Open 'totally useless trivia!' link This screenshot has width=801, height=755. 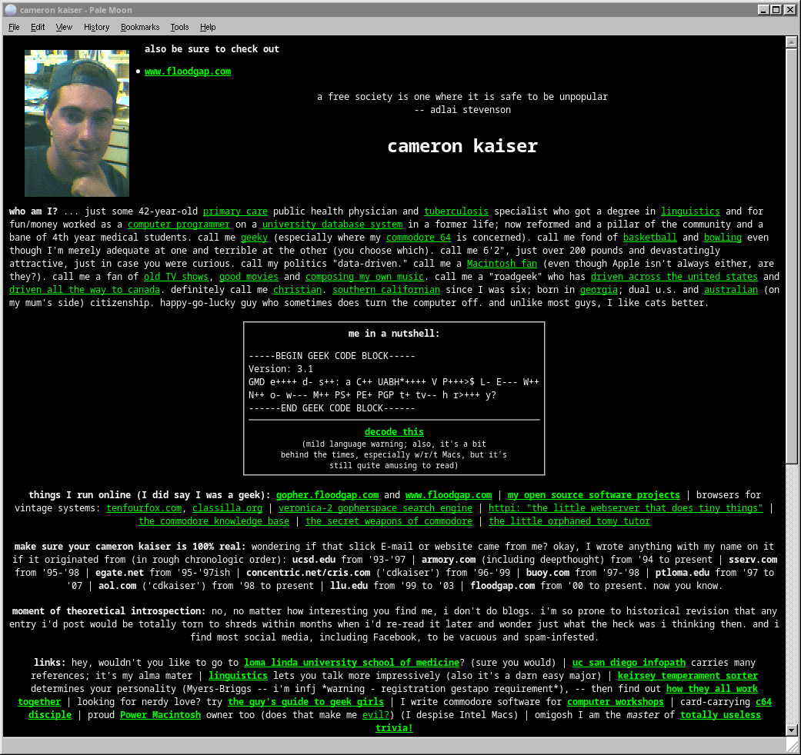tap(394, 727)
